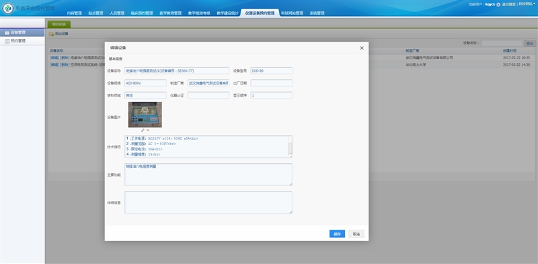
Task: Select 预约管理 in the left sidebar
Action: coord(22,41)
